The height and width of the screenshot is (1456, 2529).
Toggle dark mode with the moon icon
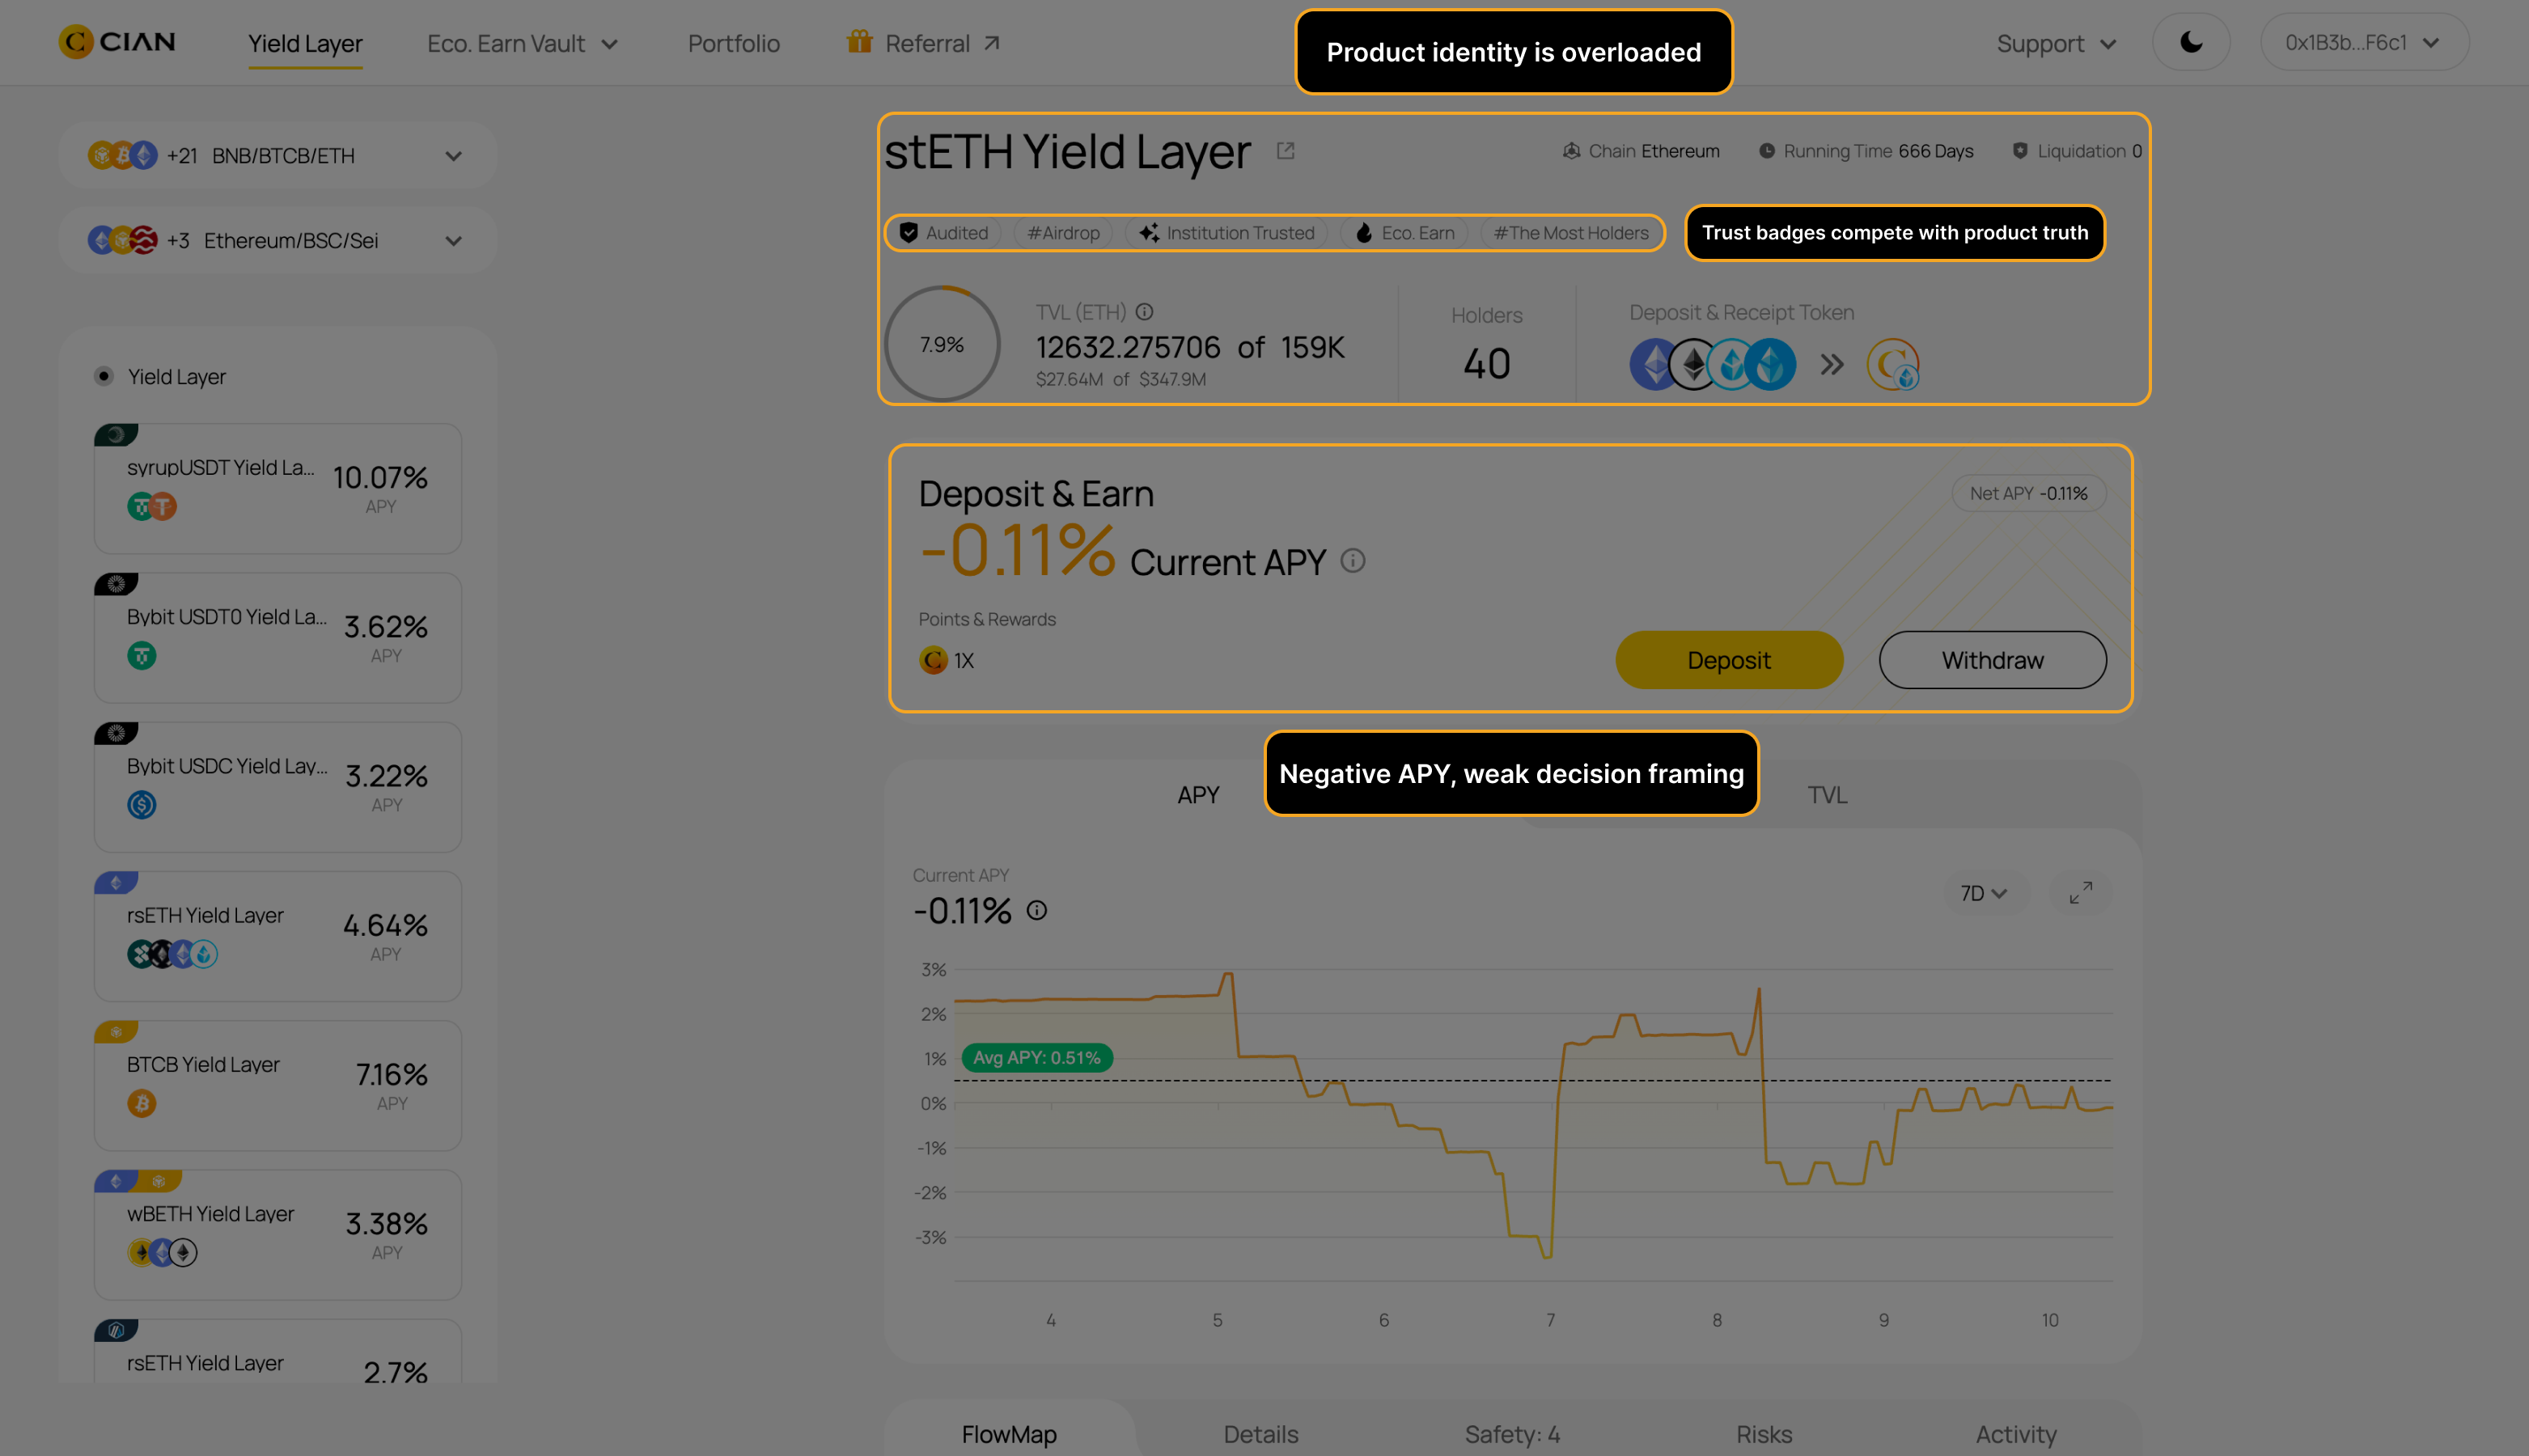coord(2190,42)
